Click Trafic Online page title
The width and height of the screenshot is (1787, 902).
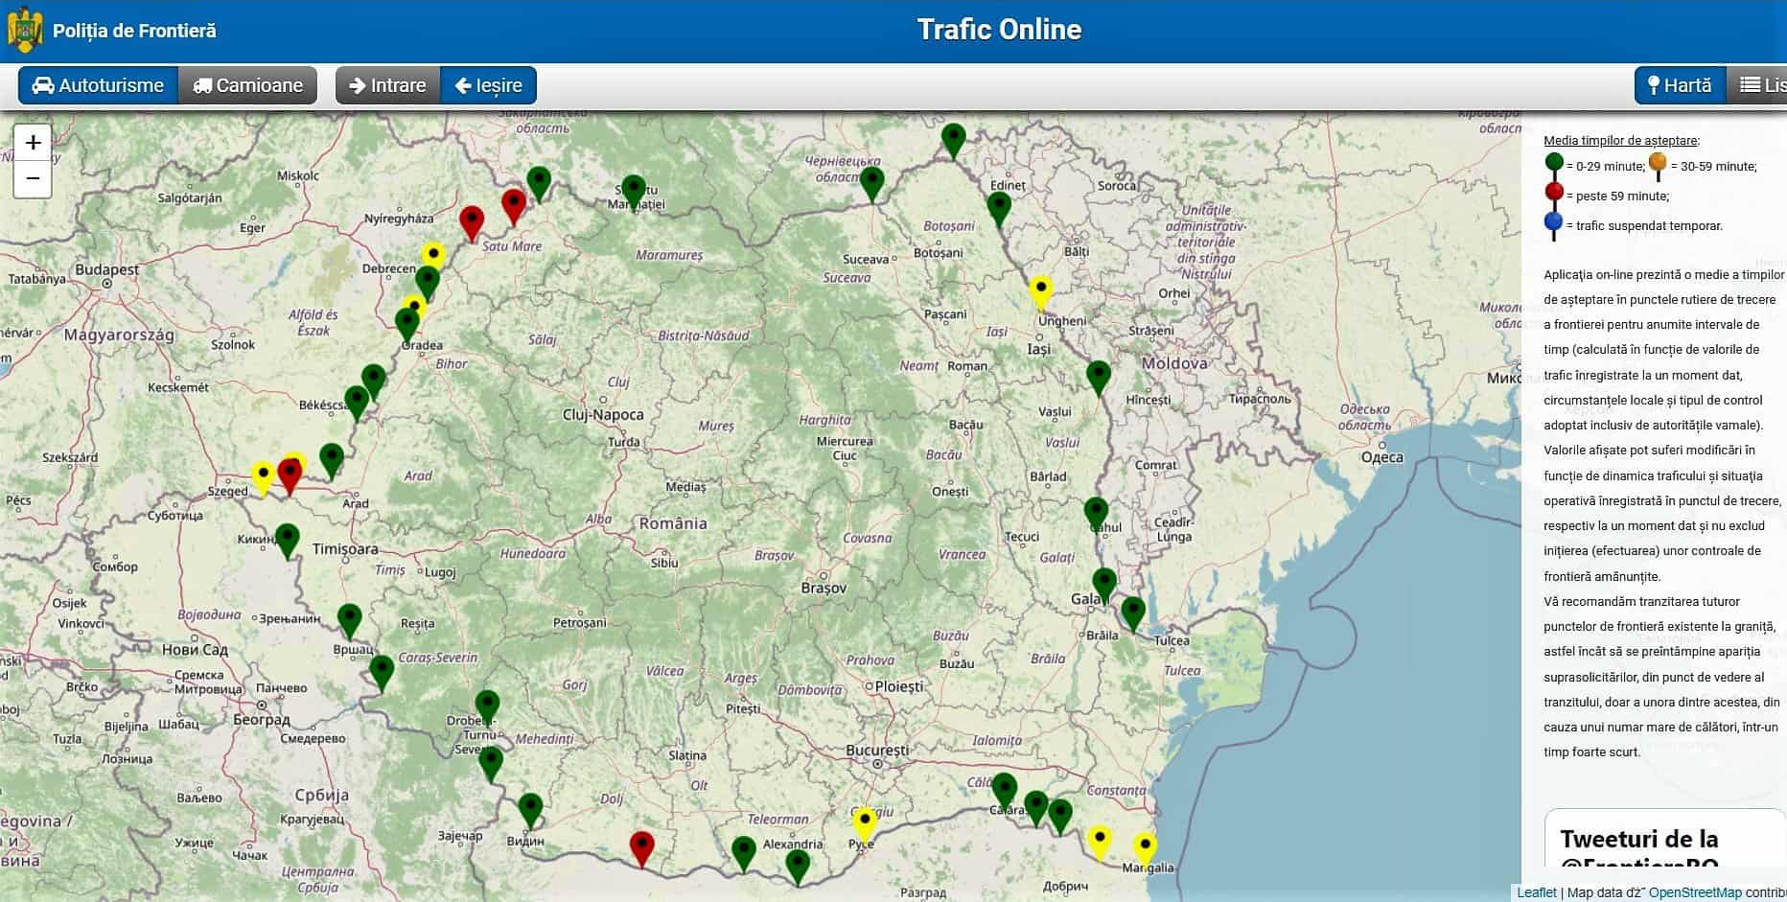click(x=999, y=30)
